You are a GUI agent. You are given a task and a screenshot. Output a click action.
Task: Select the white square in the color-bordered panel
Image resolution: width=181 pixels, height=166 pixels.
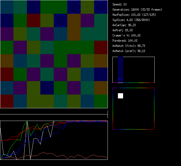pyautogui.click(x=120, y=96)
